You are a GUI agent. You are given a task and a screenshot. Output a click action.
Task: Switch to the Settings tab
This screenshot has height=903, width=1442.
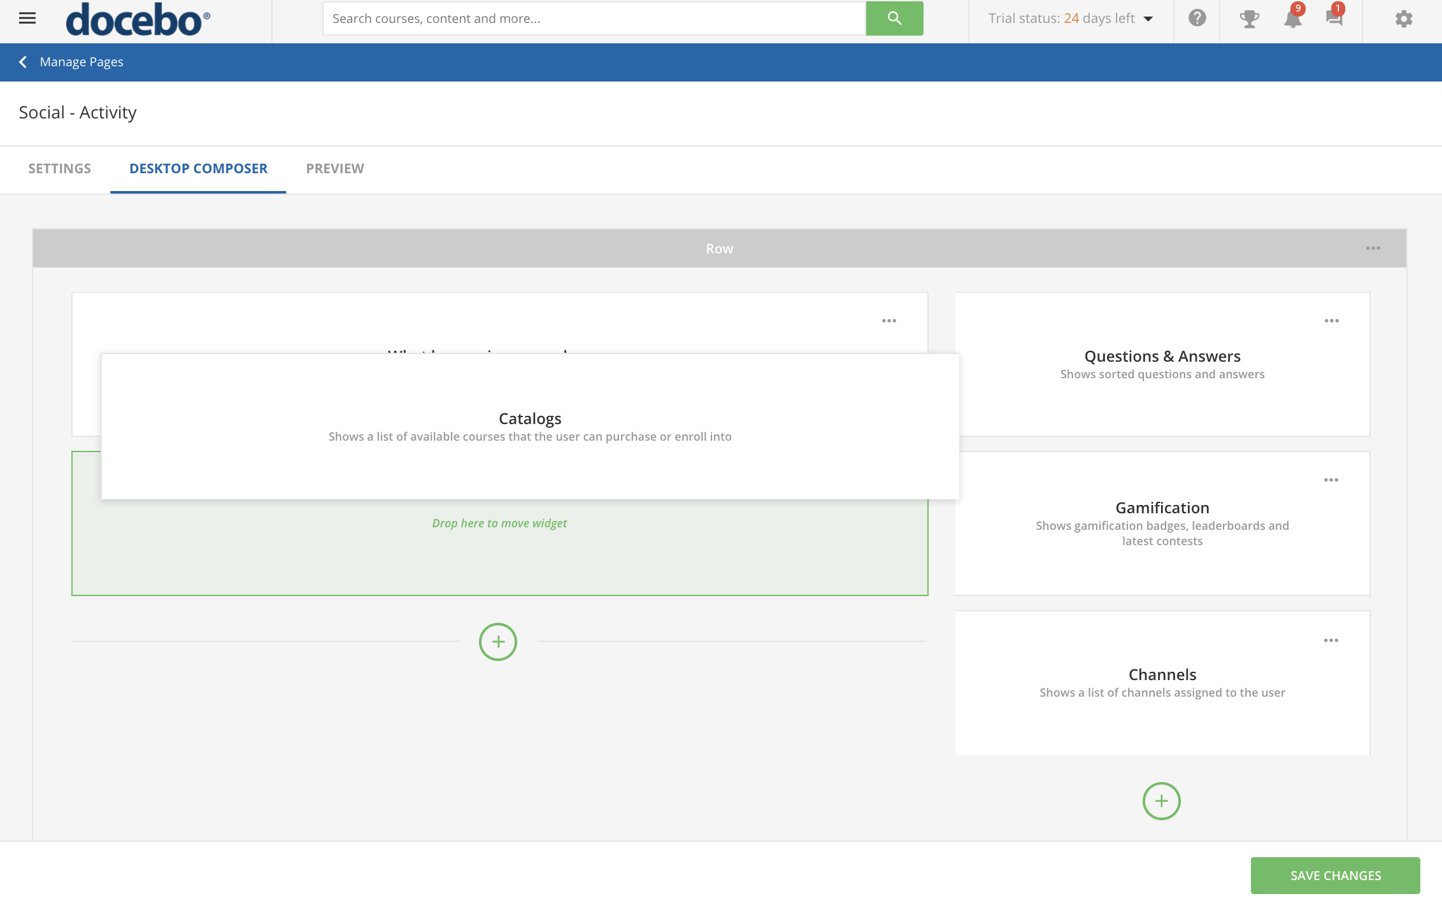pyautogui.click(x=59, y=169)
